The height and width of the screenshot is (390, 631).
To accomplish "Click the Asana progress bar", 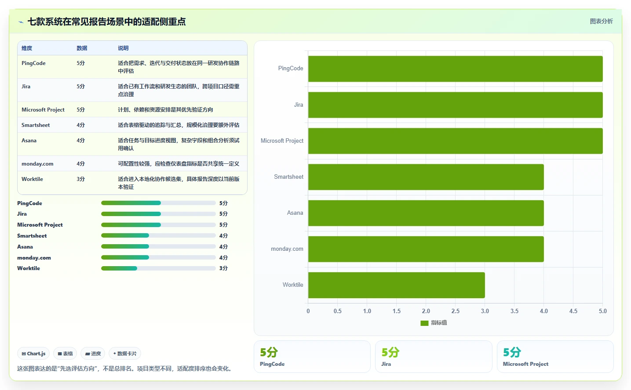I will pyautogui.click(x=158, y=246).
